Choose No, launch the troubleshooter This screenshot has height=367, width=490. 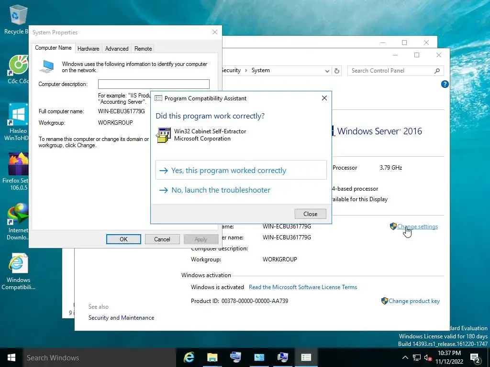point(241,190)
